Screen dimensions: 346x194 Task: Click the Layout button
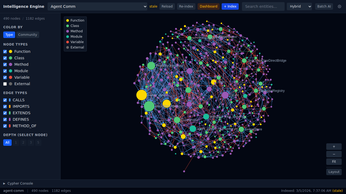click(x=334, y=172)
